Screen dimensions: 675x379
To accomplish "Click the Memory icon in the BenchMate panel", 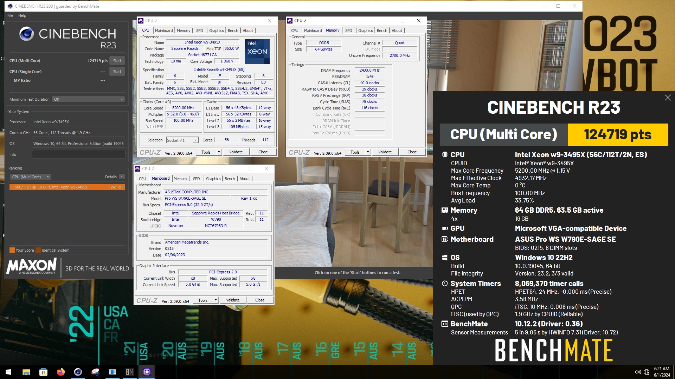I will click(445, 210).
